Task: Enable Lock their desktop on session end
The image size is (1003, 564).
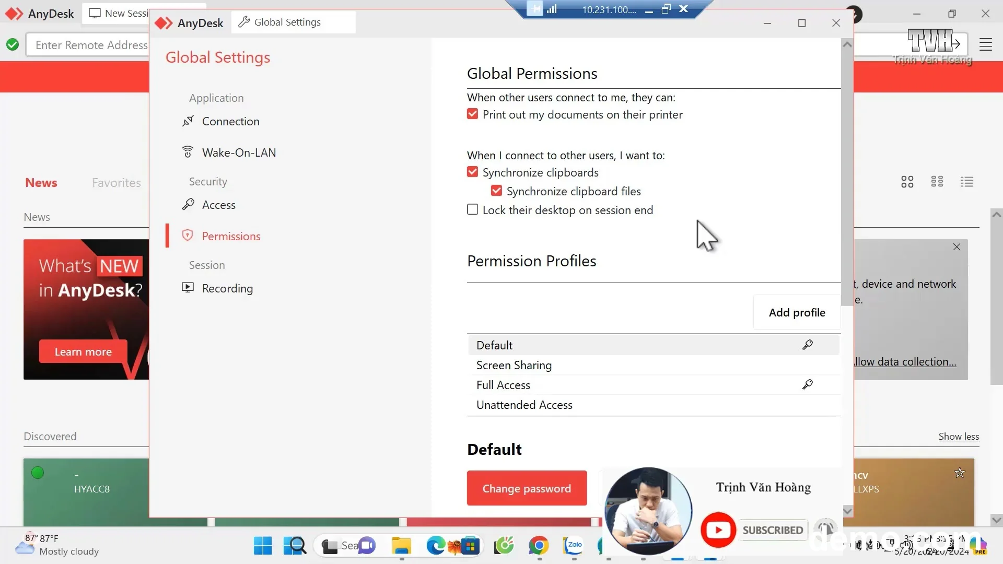Action: pos(472,209)
